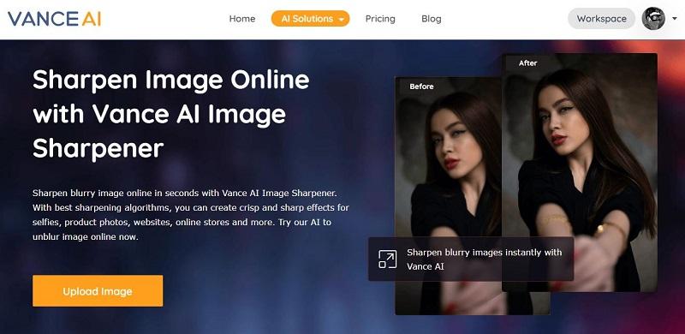Open the Workspace button
Image resolution: width=685 pixels, height=334 pixels.
coord(601,19)
